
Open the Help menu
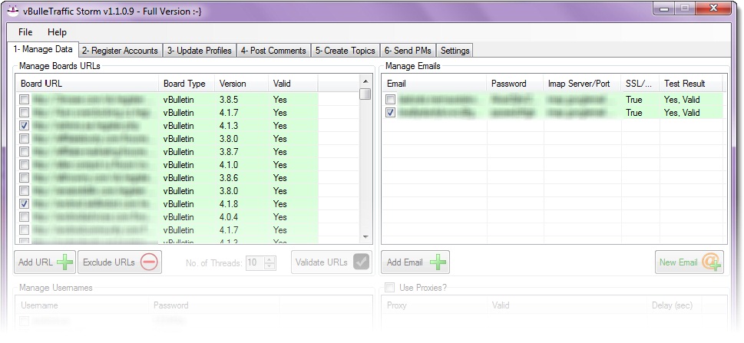tap(57, 32)
